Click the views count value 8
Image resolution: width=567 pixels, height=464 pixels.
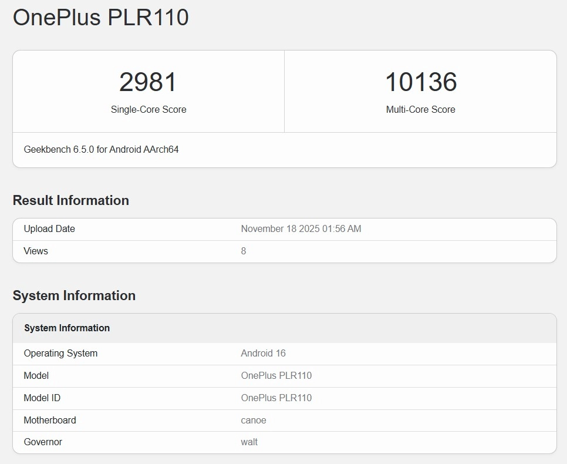pos(244,251)
